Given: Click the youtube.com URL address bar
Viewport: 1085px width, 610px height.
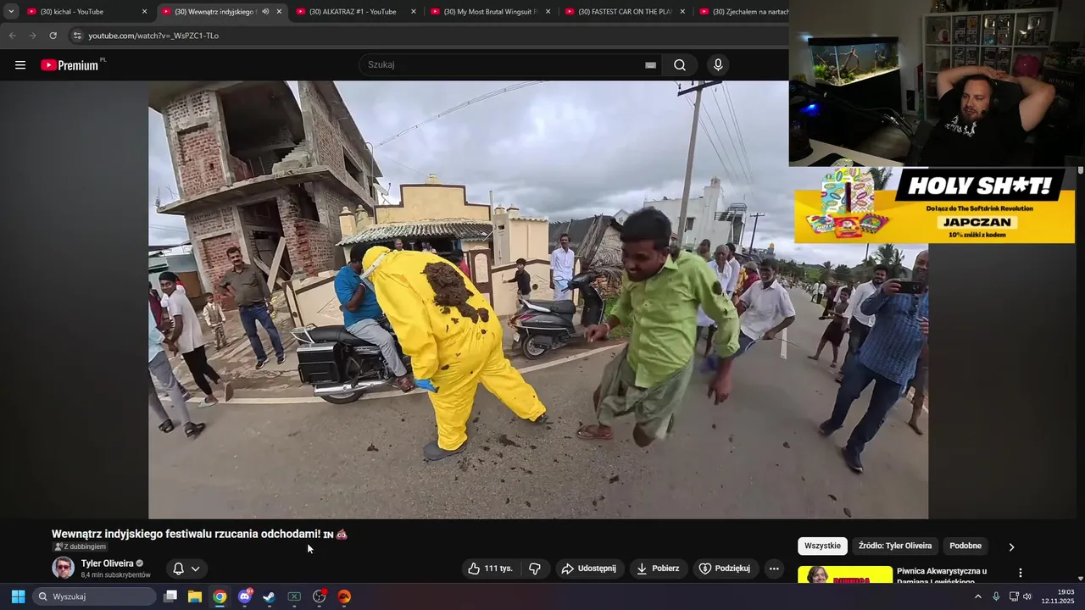Looking at the screenshot, I should coord(153,36).
